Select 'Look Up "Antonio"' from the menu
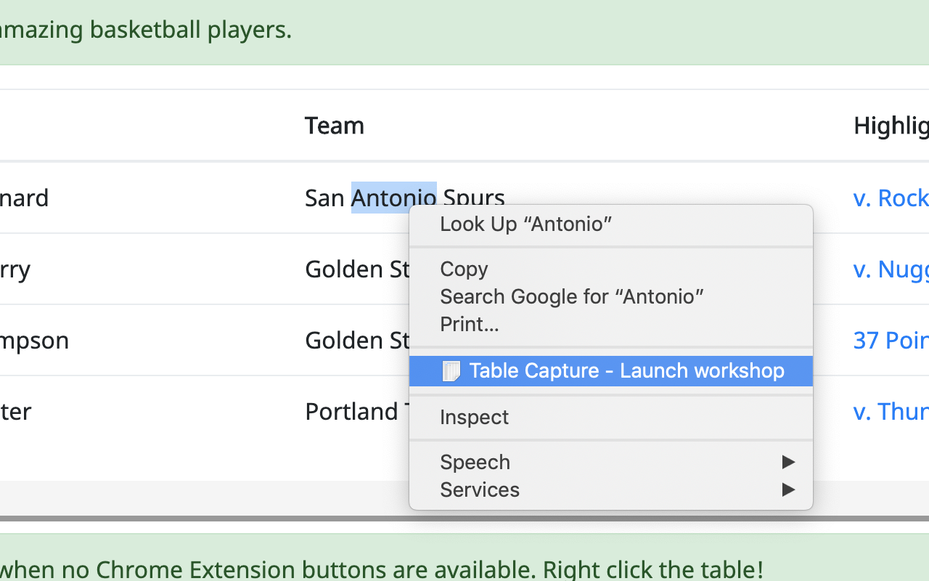The image size is (929, 581). click(x=525, y=224)
